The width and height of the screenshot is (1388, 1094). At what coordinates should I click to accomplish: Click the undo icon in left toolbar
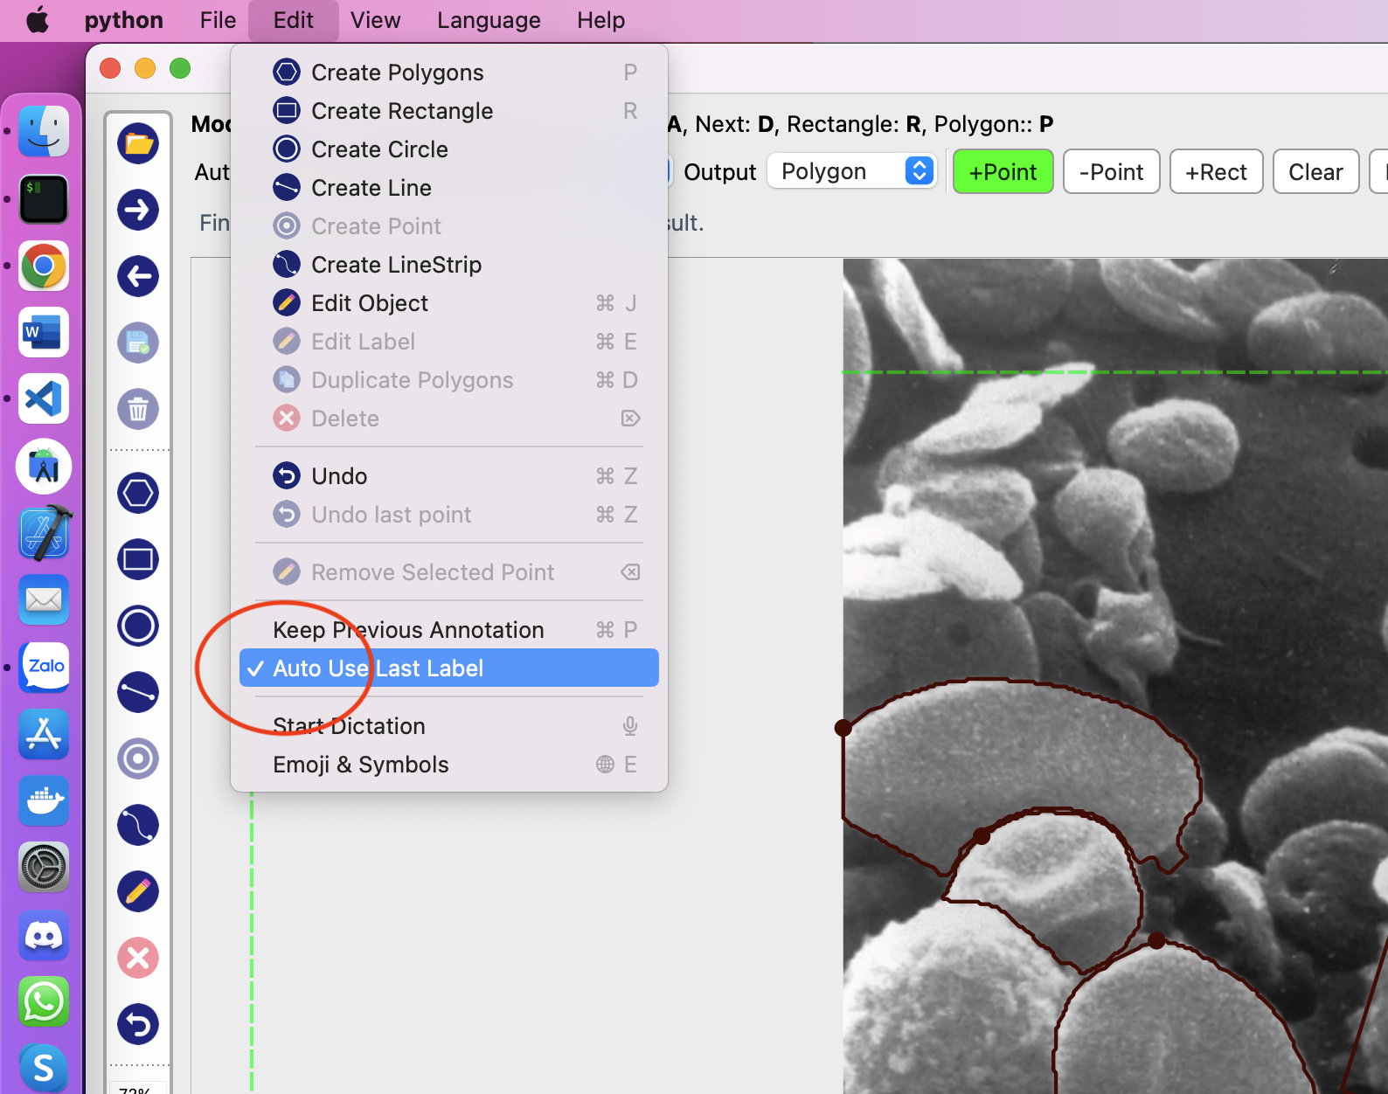(138, 1024)
